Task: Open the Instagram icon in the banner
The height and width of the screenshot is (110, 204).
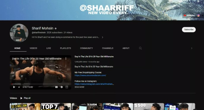Action: 199,15
